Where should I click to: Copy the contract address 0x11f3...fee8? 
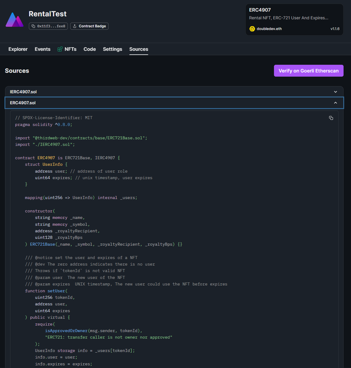[48, 26]
